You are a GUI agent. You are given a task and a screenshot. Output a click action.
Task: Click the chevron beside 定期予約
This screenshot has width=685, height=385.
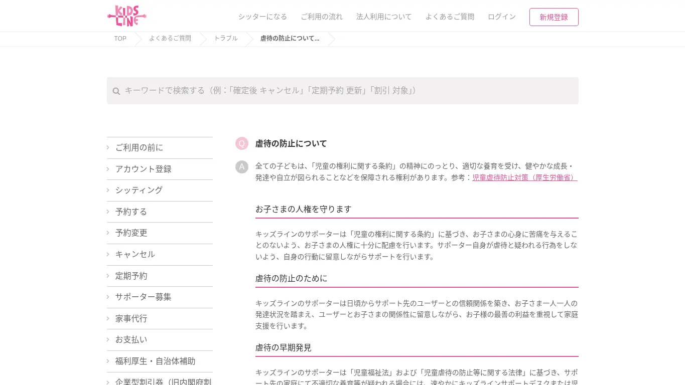tap(108, 276)
